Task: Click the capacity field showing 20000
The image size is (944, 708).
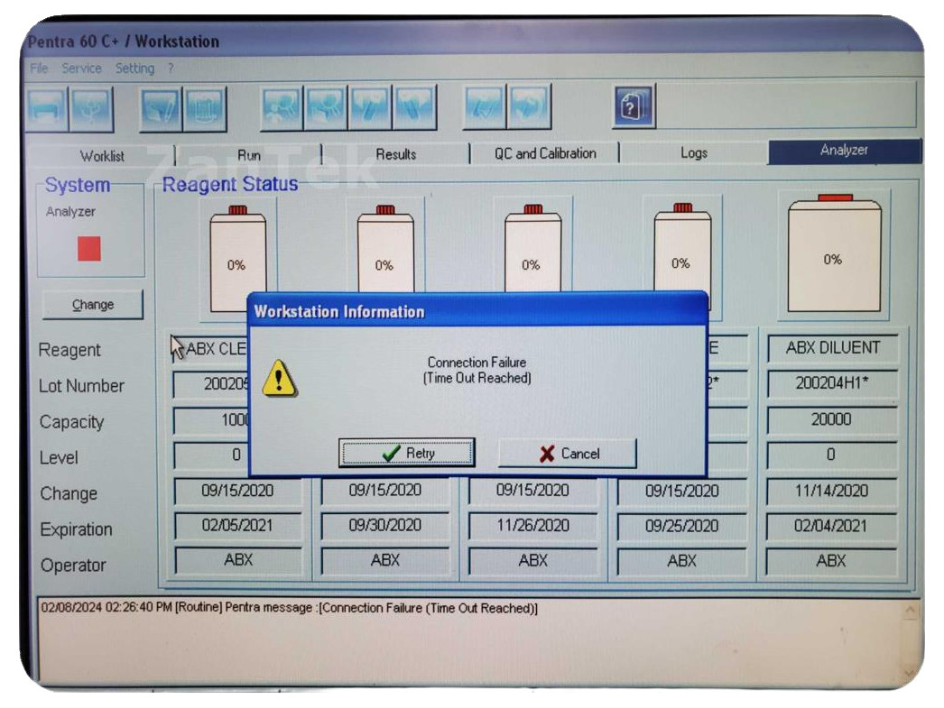Action: click(x=831, y=419)
